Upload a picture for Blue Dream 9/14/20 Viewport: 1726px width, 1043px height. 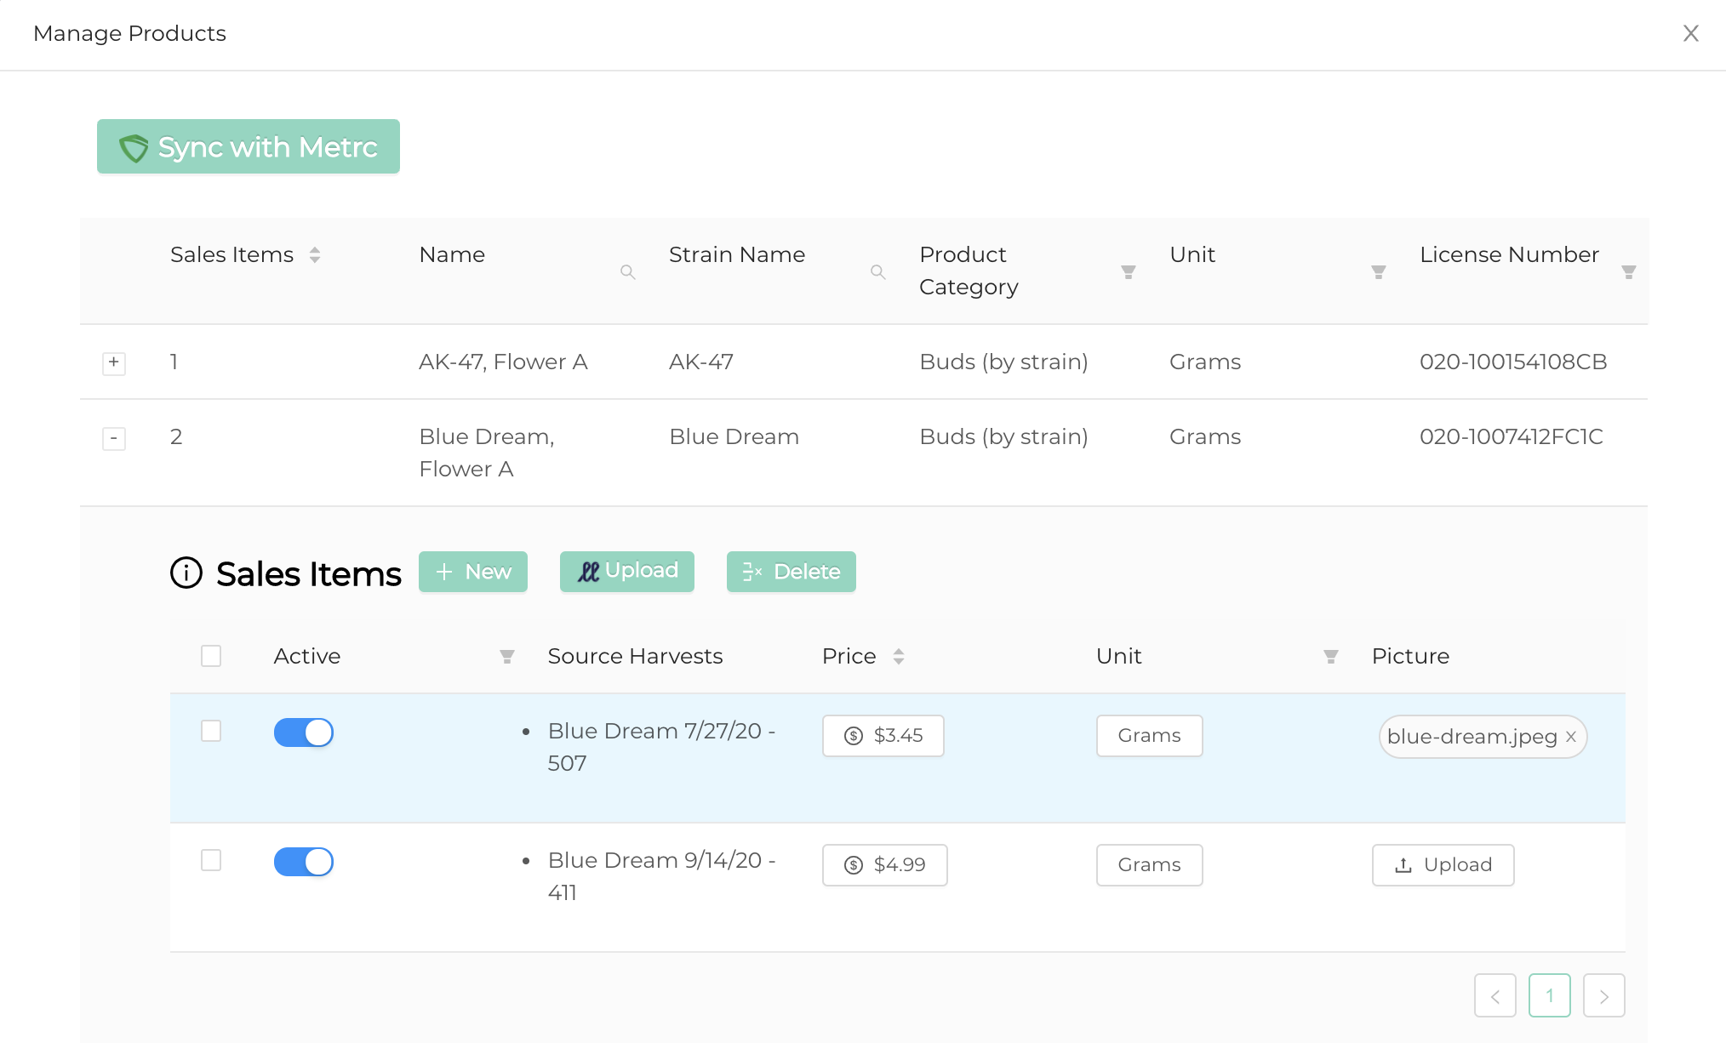(x=1443, y=864)
